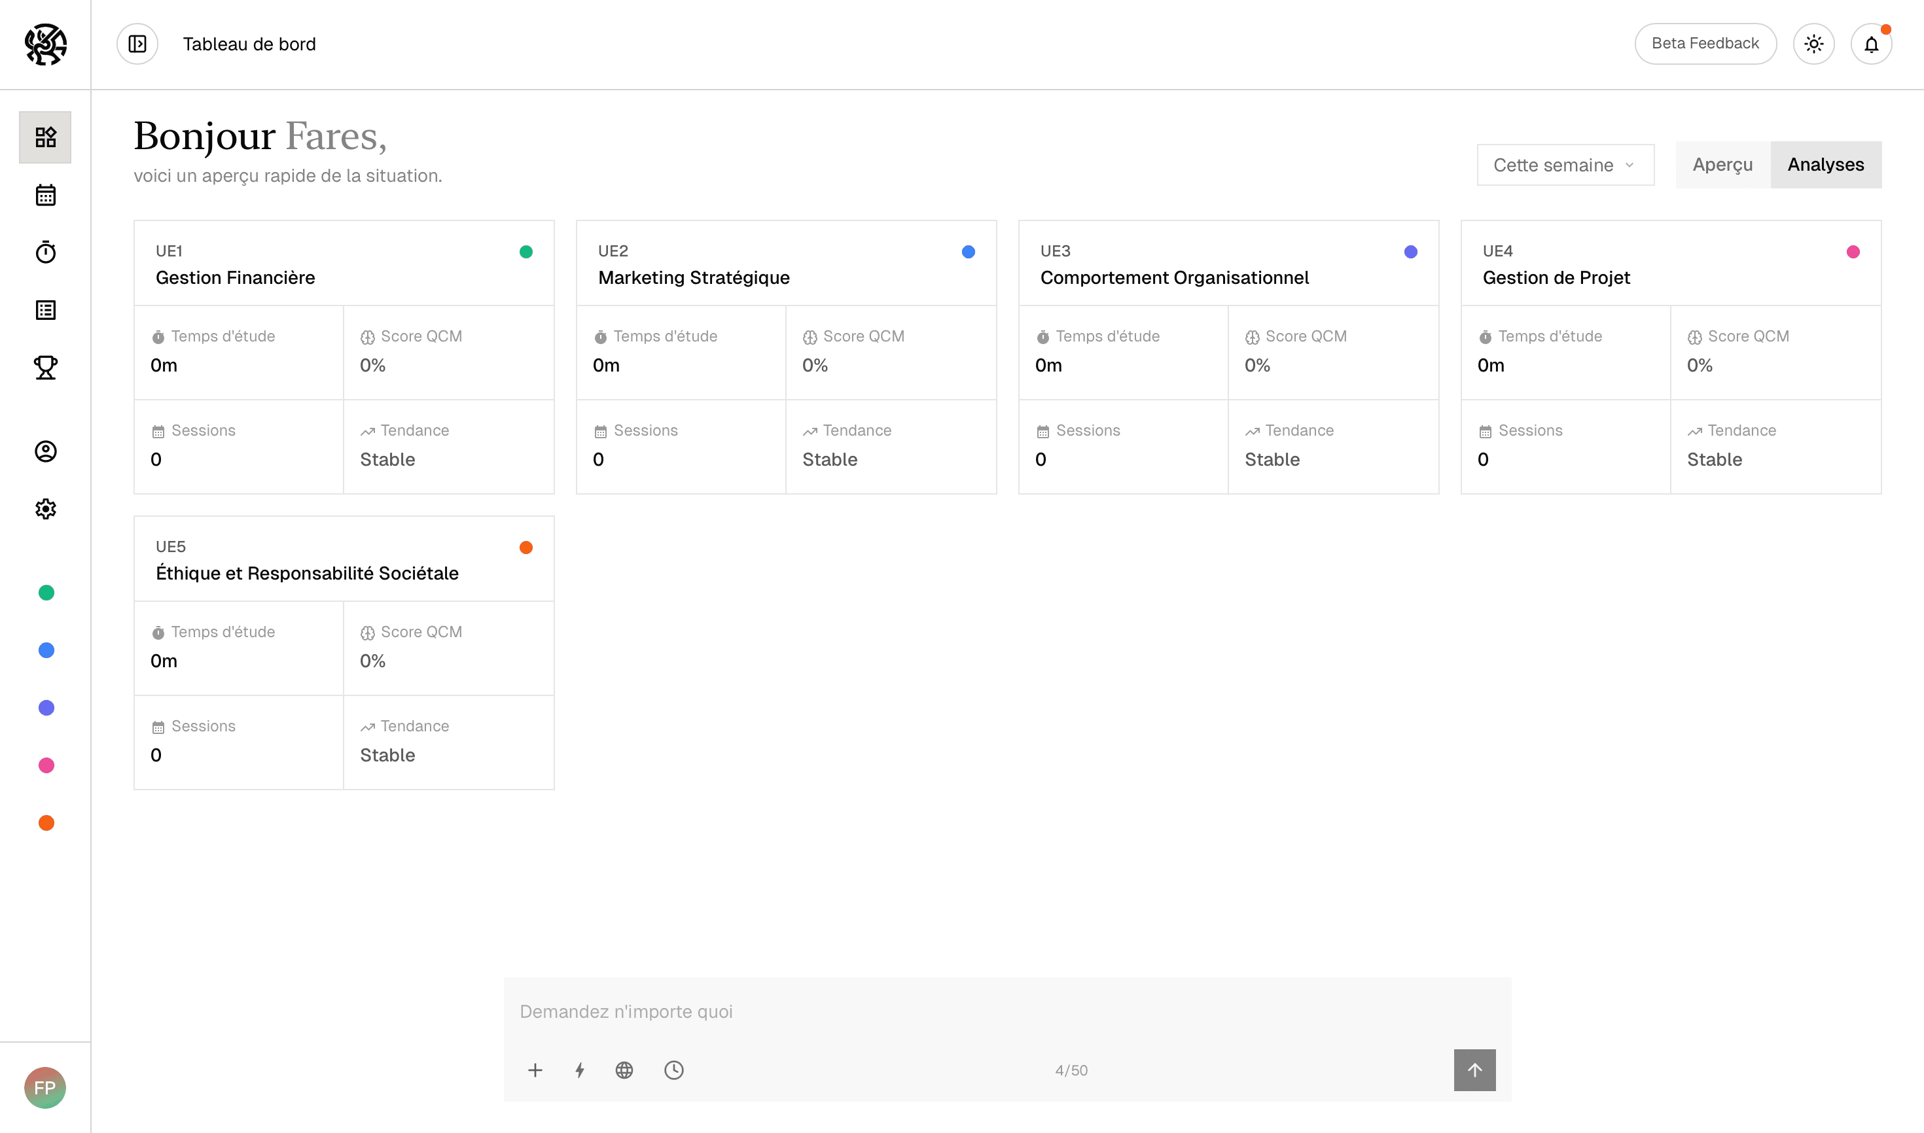Toggle the sidebar with the panel icon
The height and width of the screenshot is (1133, 1924).
tap(137, 44)
